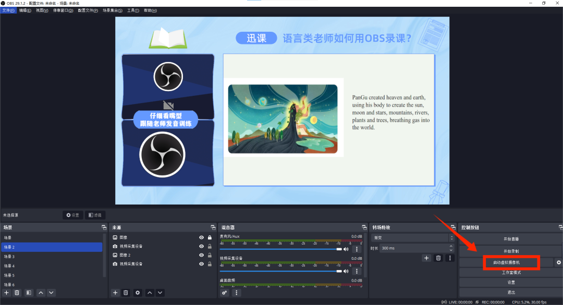Open source properties with the gear icon
The image size is (563, 305).
pos(137,293)
